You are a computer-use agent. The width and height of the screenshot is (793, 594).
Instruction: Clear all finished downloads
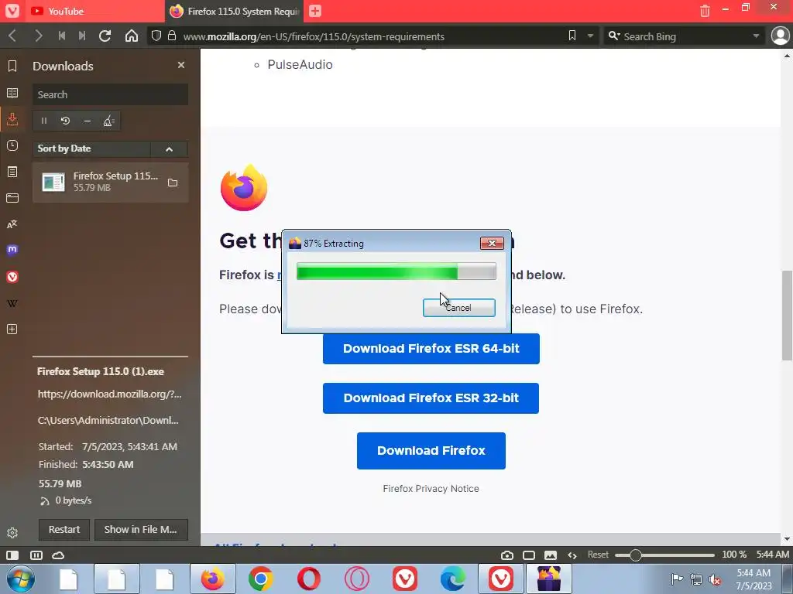(108, 121)
